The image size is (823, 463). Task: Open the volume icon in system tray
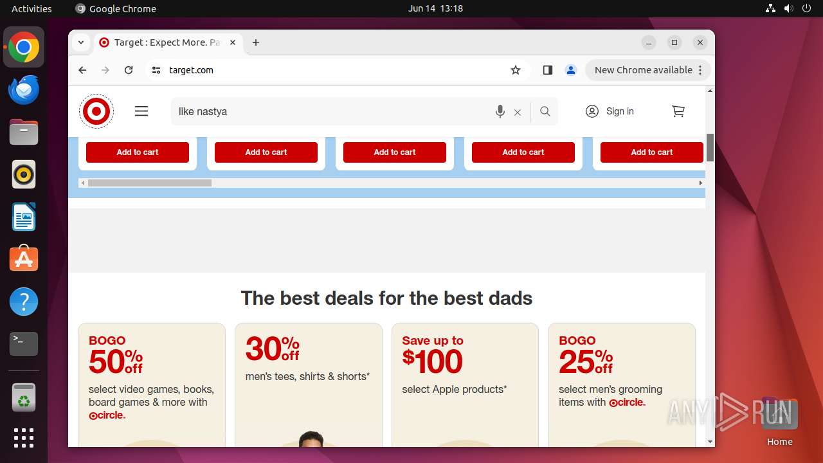(x=788, y=8)
